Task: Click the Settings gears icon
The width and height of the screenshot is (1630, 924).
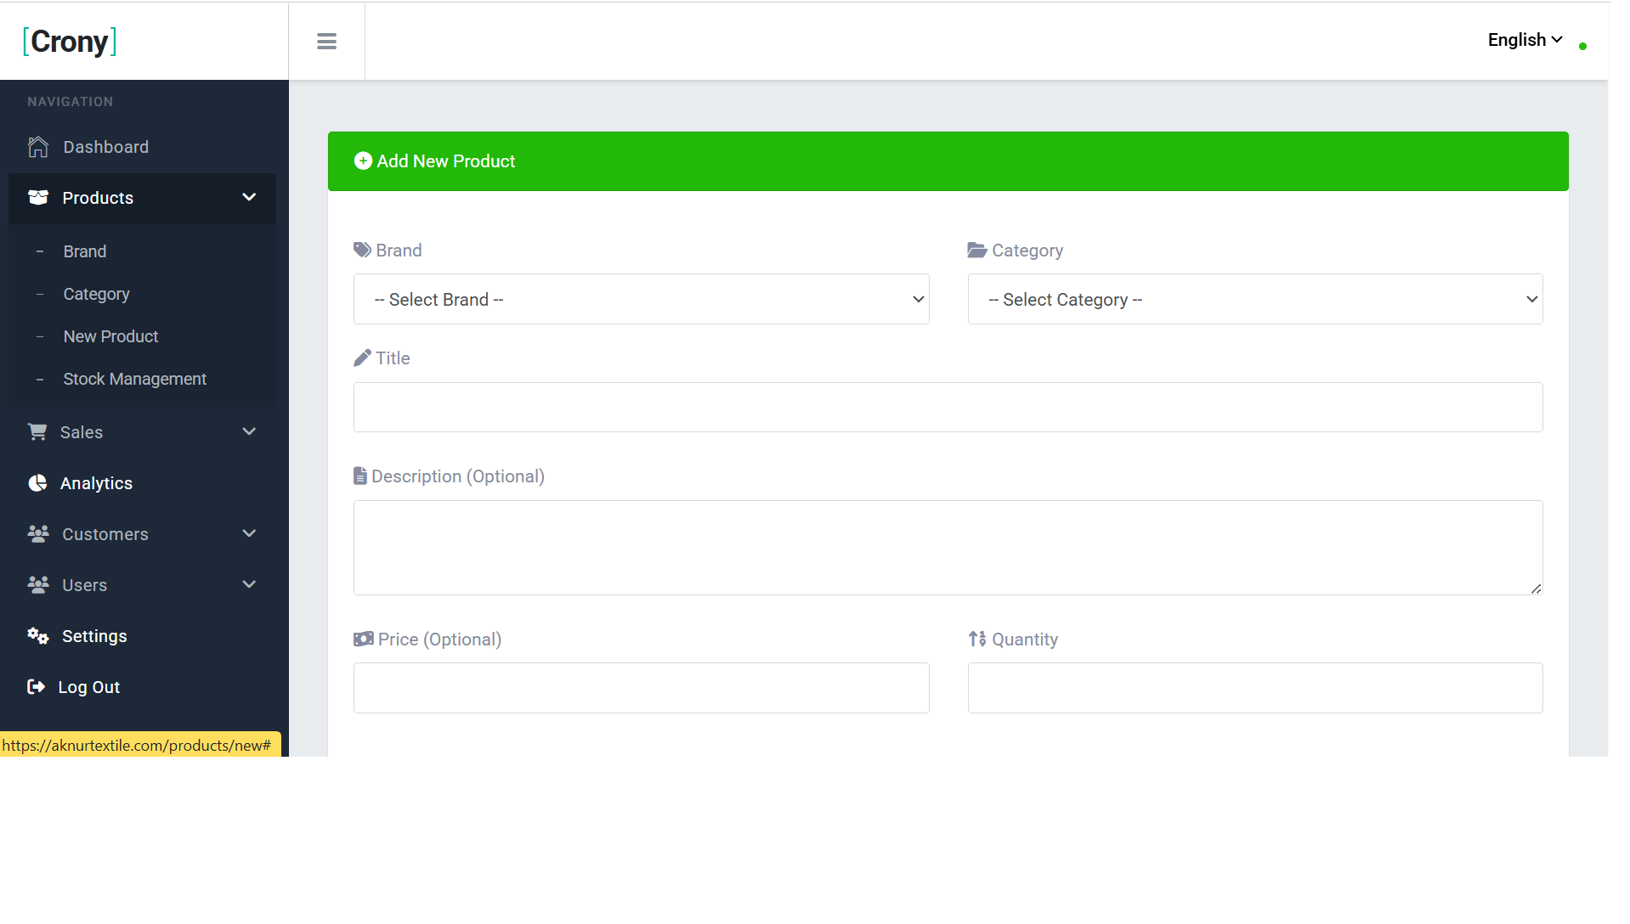Action: click(x=38, y=635)
